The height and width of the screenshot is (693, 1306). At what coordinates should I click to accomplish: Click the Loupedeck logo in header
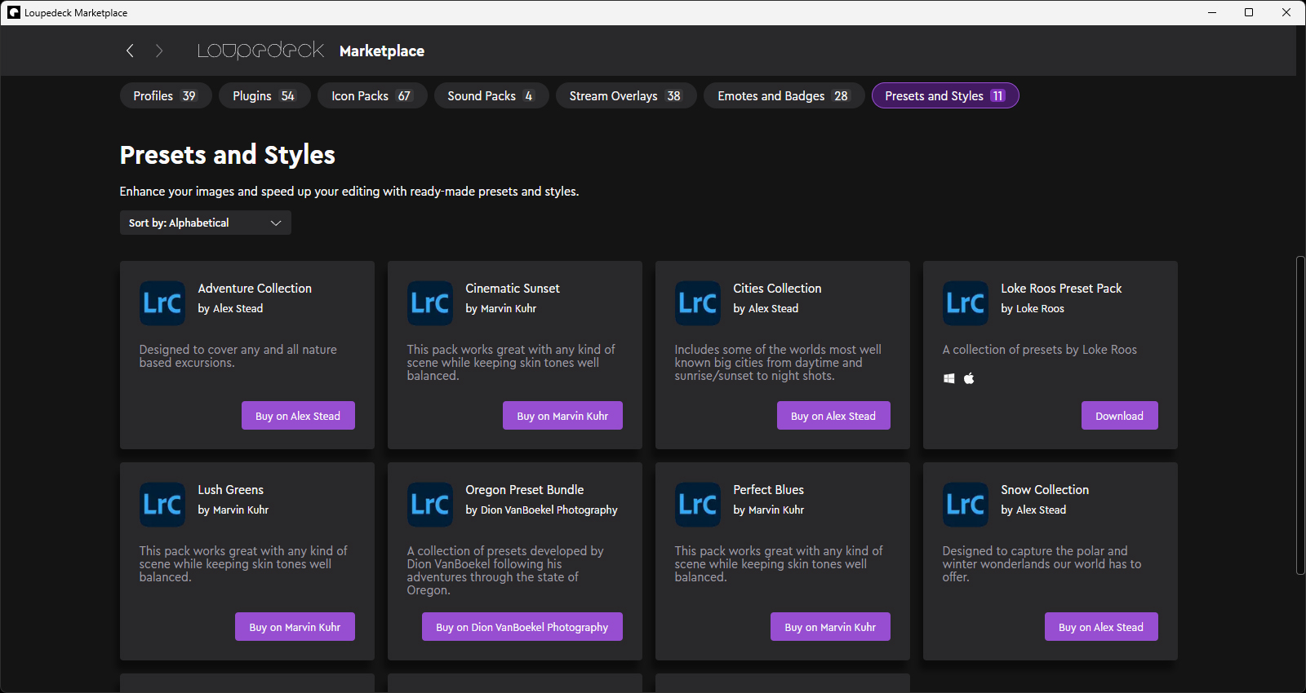click(260, 51)
